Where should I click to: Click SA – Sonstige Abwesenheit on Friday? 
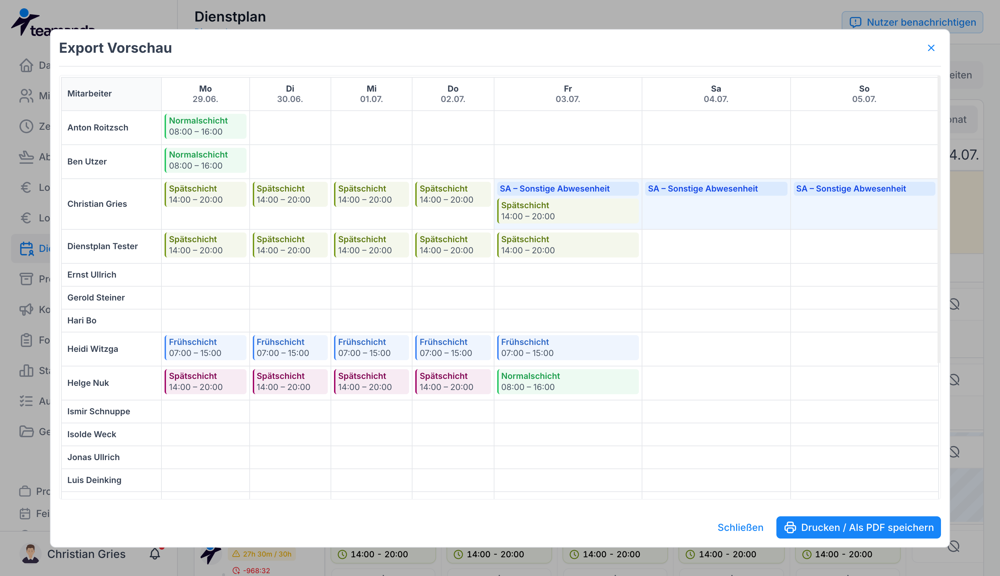(x=568, y=189)
